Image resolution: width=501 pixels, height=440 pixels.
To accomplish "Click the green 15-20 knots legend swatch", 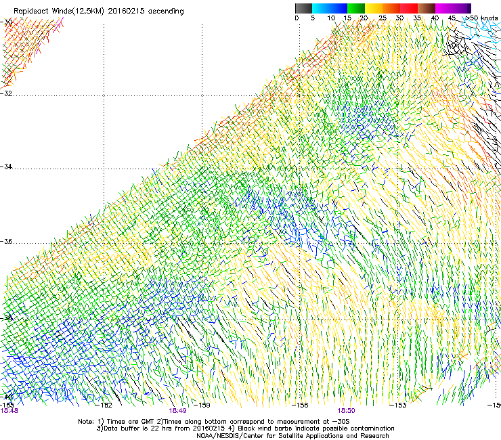I will 356,8.
